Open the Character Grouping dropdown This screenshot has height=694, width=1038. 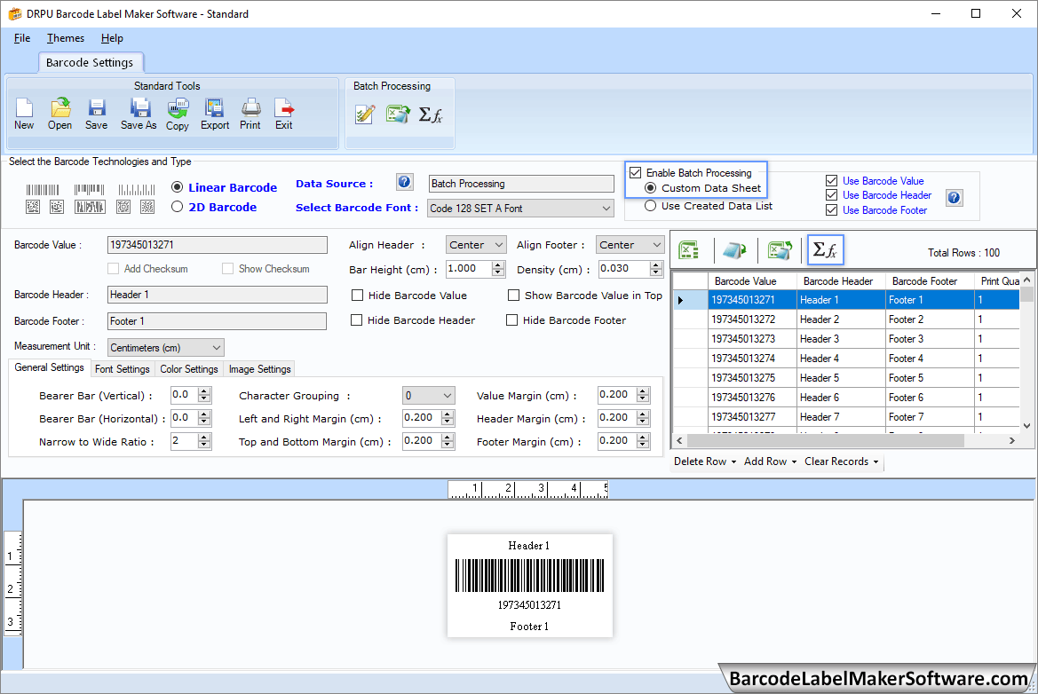coord(429,396)
